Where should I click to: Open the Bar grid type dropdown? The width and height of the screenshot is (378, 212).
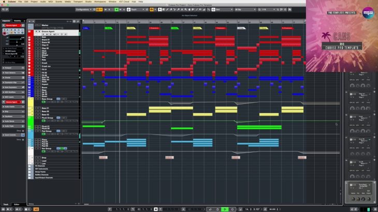[x=245, y=9]
